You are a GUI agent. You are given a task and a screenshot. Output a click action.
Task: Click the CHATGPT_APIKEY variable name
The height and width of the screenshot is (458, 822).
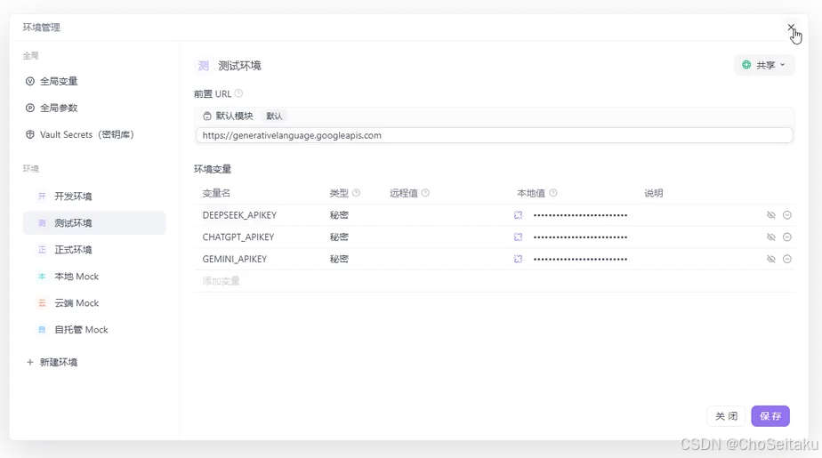click(238, 237)
